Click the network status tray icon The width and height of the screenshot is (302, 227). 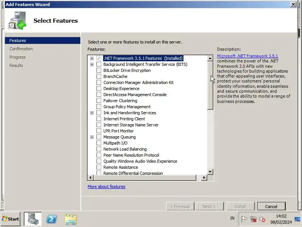coord(253,219)
